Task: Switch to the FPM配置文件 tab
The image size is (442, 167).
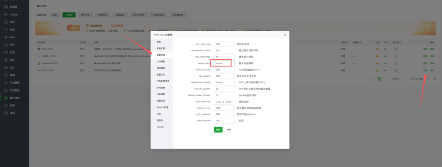Action: [x=162, y=81]
